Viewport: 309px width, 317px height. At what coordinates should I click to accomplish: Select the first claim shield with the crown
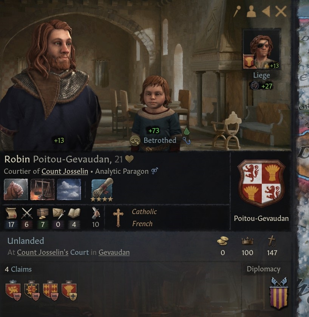coord(13,290)
